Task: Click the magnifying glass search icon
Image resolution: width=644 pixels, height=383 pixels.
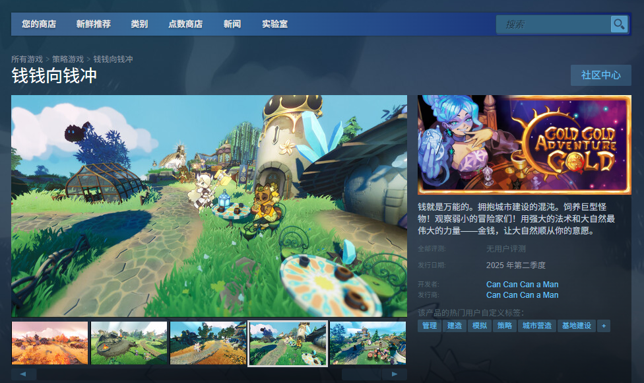Action: pos(619,24)
